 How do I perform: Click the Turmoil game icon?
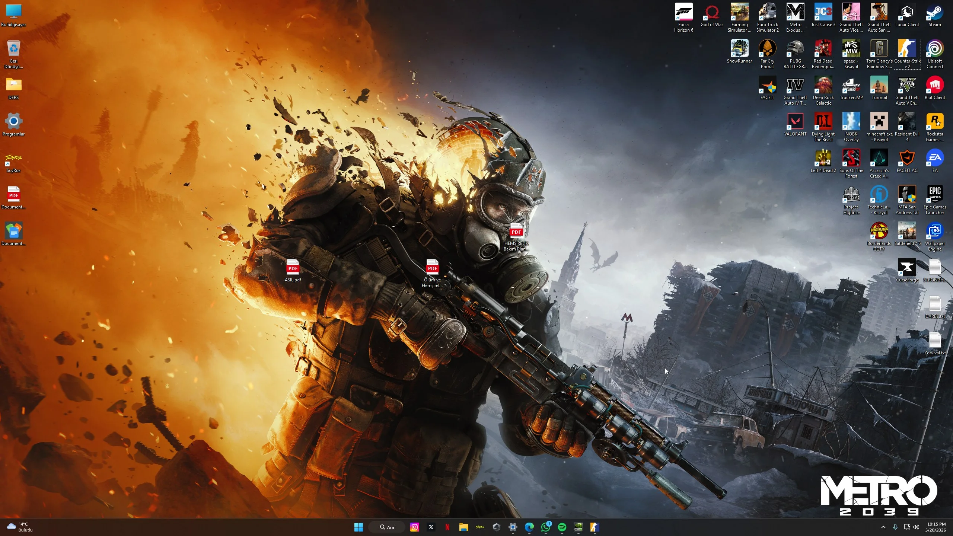[x=879, y=88]
